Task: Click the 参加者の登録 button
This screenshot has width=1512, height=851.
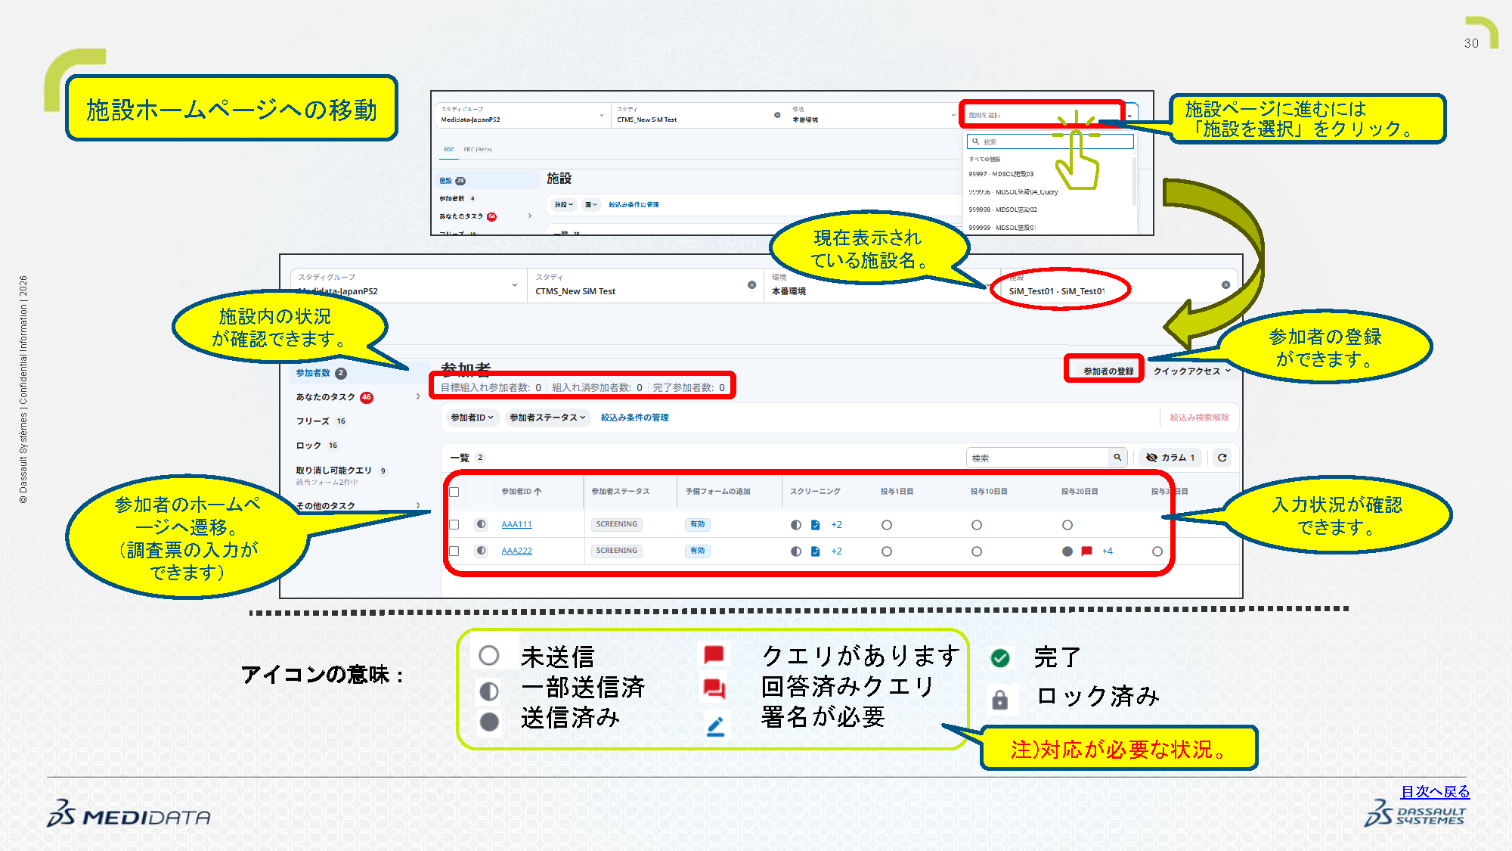Action: (x=1108, y=371)
